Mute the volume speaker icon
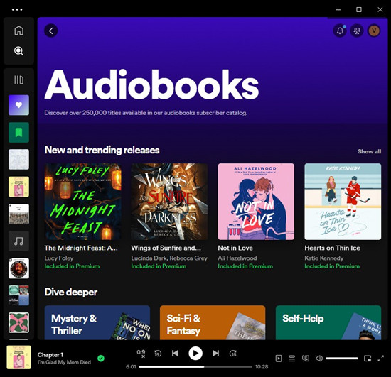The image size is (391, 377). 319,359
